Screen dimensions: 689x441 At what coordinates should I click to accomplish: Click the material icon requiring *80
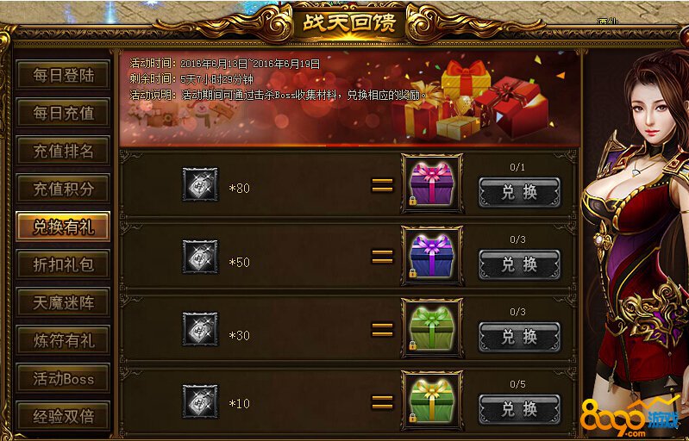tap(200, 184)
